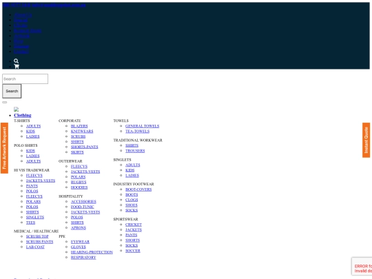This screenshot has height=279, width=372.
Task: Open POLARS under Hi Vis Tradewear
Action: (34, 202)
